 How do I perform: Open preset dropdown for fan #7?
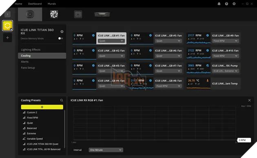pyautogui.click(x=168, y=71)
